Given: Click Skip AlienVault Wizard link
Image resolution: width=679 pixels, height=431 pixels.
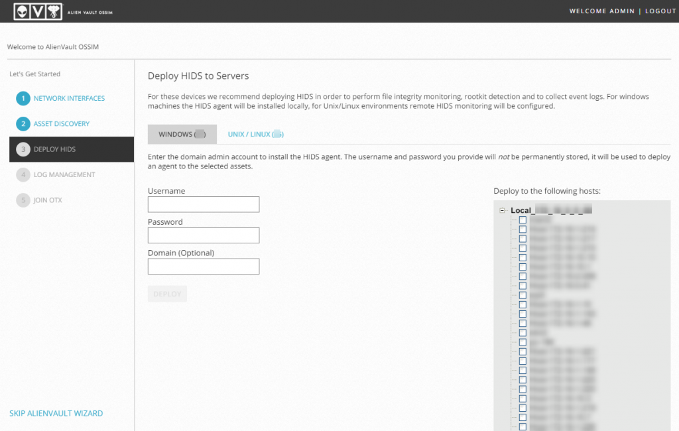Looking at the screenshot, I should (56, 413).
